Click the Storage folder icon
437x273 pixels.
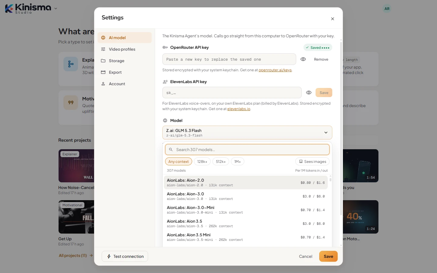pos(103,61)
